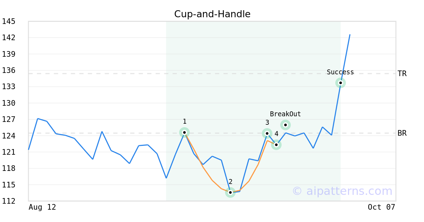The image size is (424, 222).
Task: Click the 145 y-axis value
Action: (8, 21)
